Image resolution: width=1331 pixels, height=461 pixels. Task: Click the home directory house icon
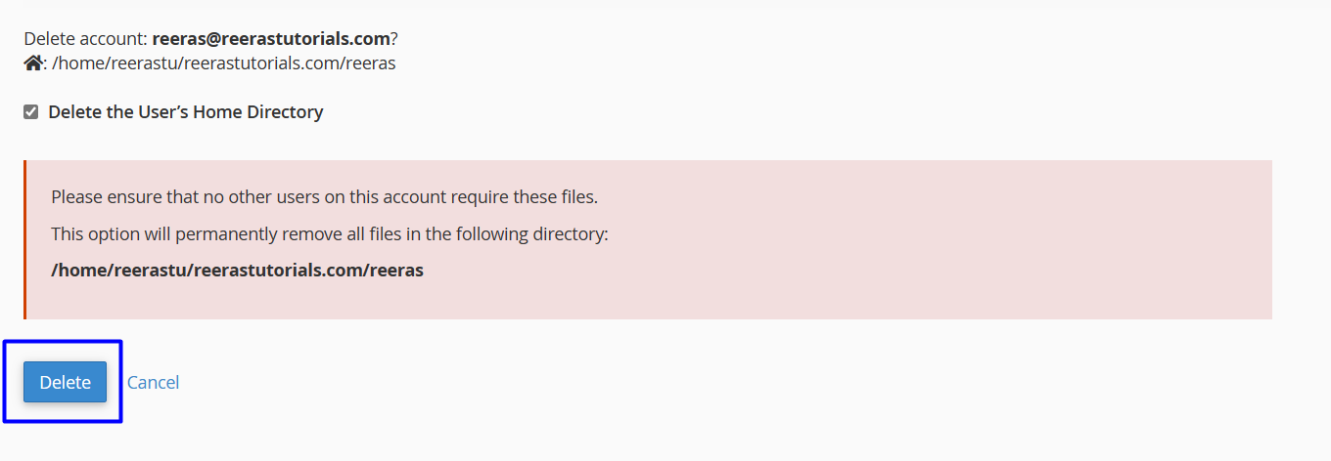[x=32, y=63]
